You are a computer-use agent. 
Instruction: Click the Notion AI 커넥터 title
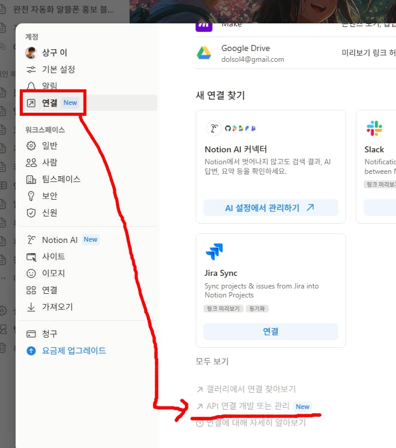point(236,149)
